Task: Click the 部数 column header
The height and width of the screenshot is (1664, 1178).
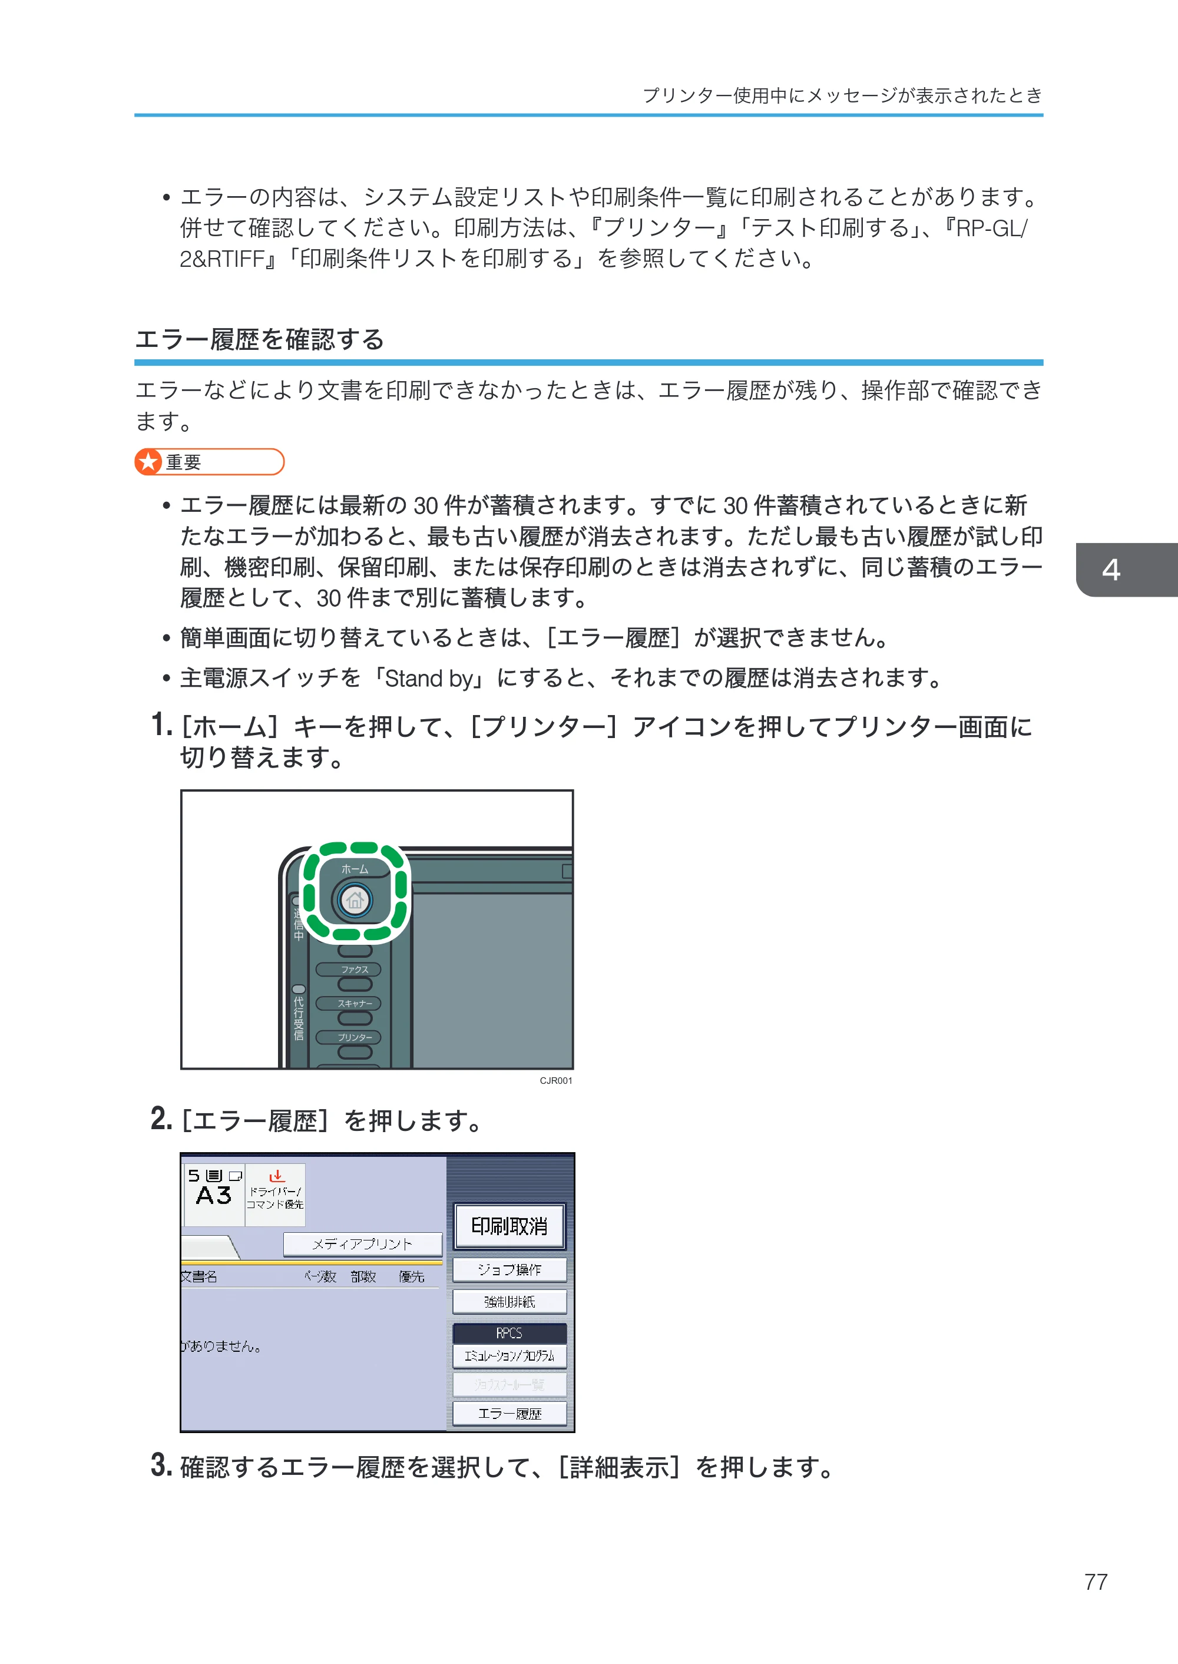Action: click(x=363, y=1276)
